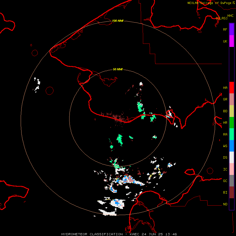Click the HHC product code label
This screenshot has width=236, height=236.
click(x=230, y=16)
